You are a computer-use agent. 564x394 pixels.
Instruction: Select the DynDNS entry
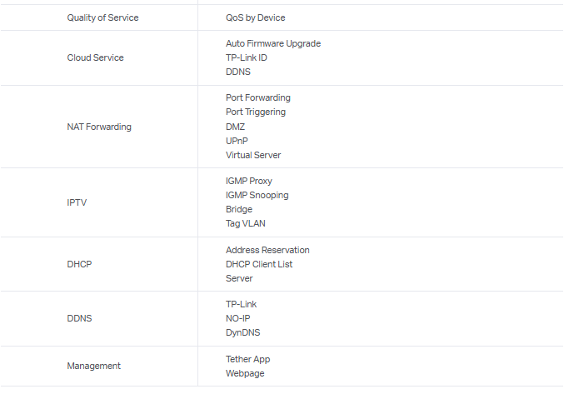[x=242, y=332]
